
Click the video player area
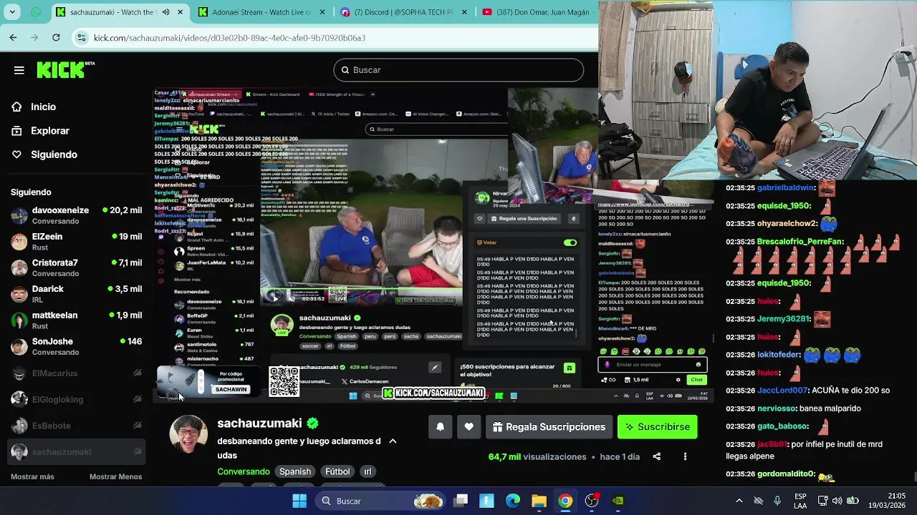coord(433,245)
